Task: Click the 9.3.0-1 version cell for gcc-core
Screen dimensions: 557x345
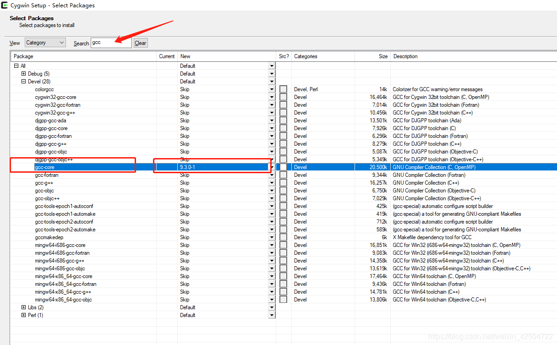Action: click(x=187, y=167)
